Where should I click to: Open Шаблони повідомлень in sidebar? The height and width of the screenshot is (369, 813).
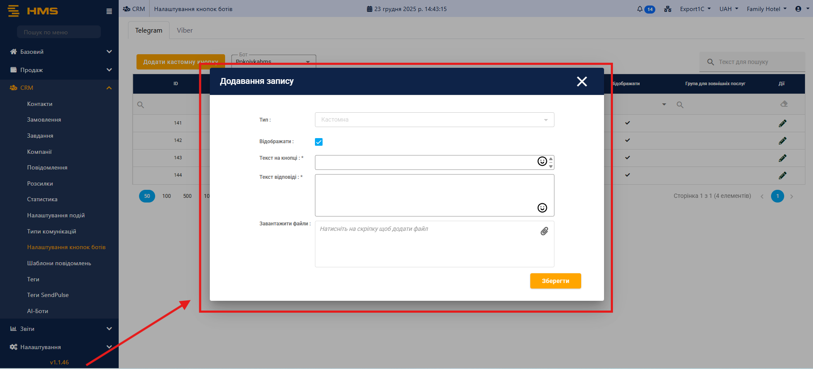(x=59, y=263)
